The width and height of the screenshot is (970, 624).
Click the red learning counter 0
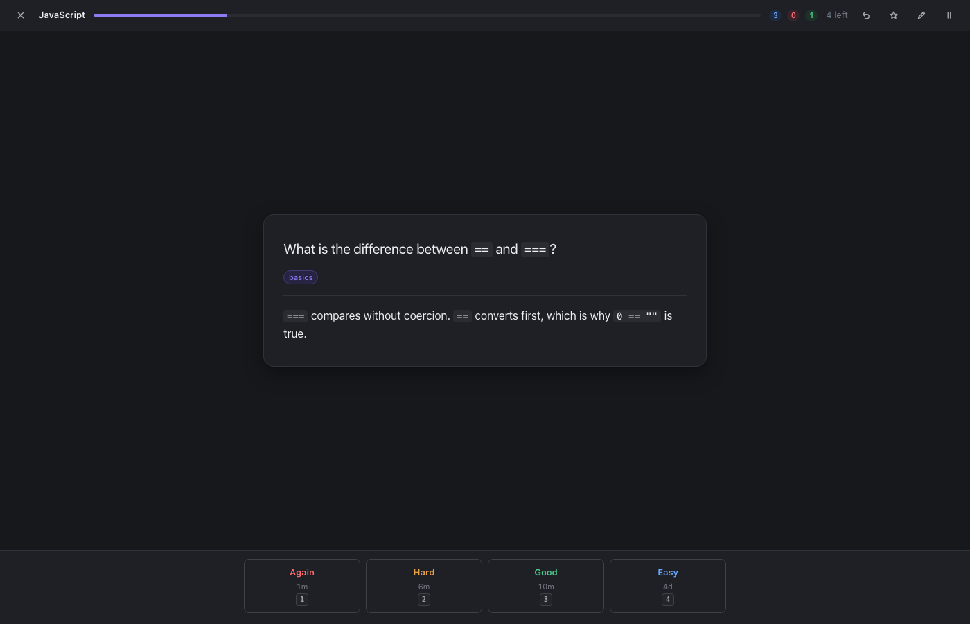point(793,15)
